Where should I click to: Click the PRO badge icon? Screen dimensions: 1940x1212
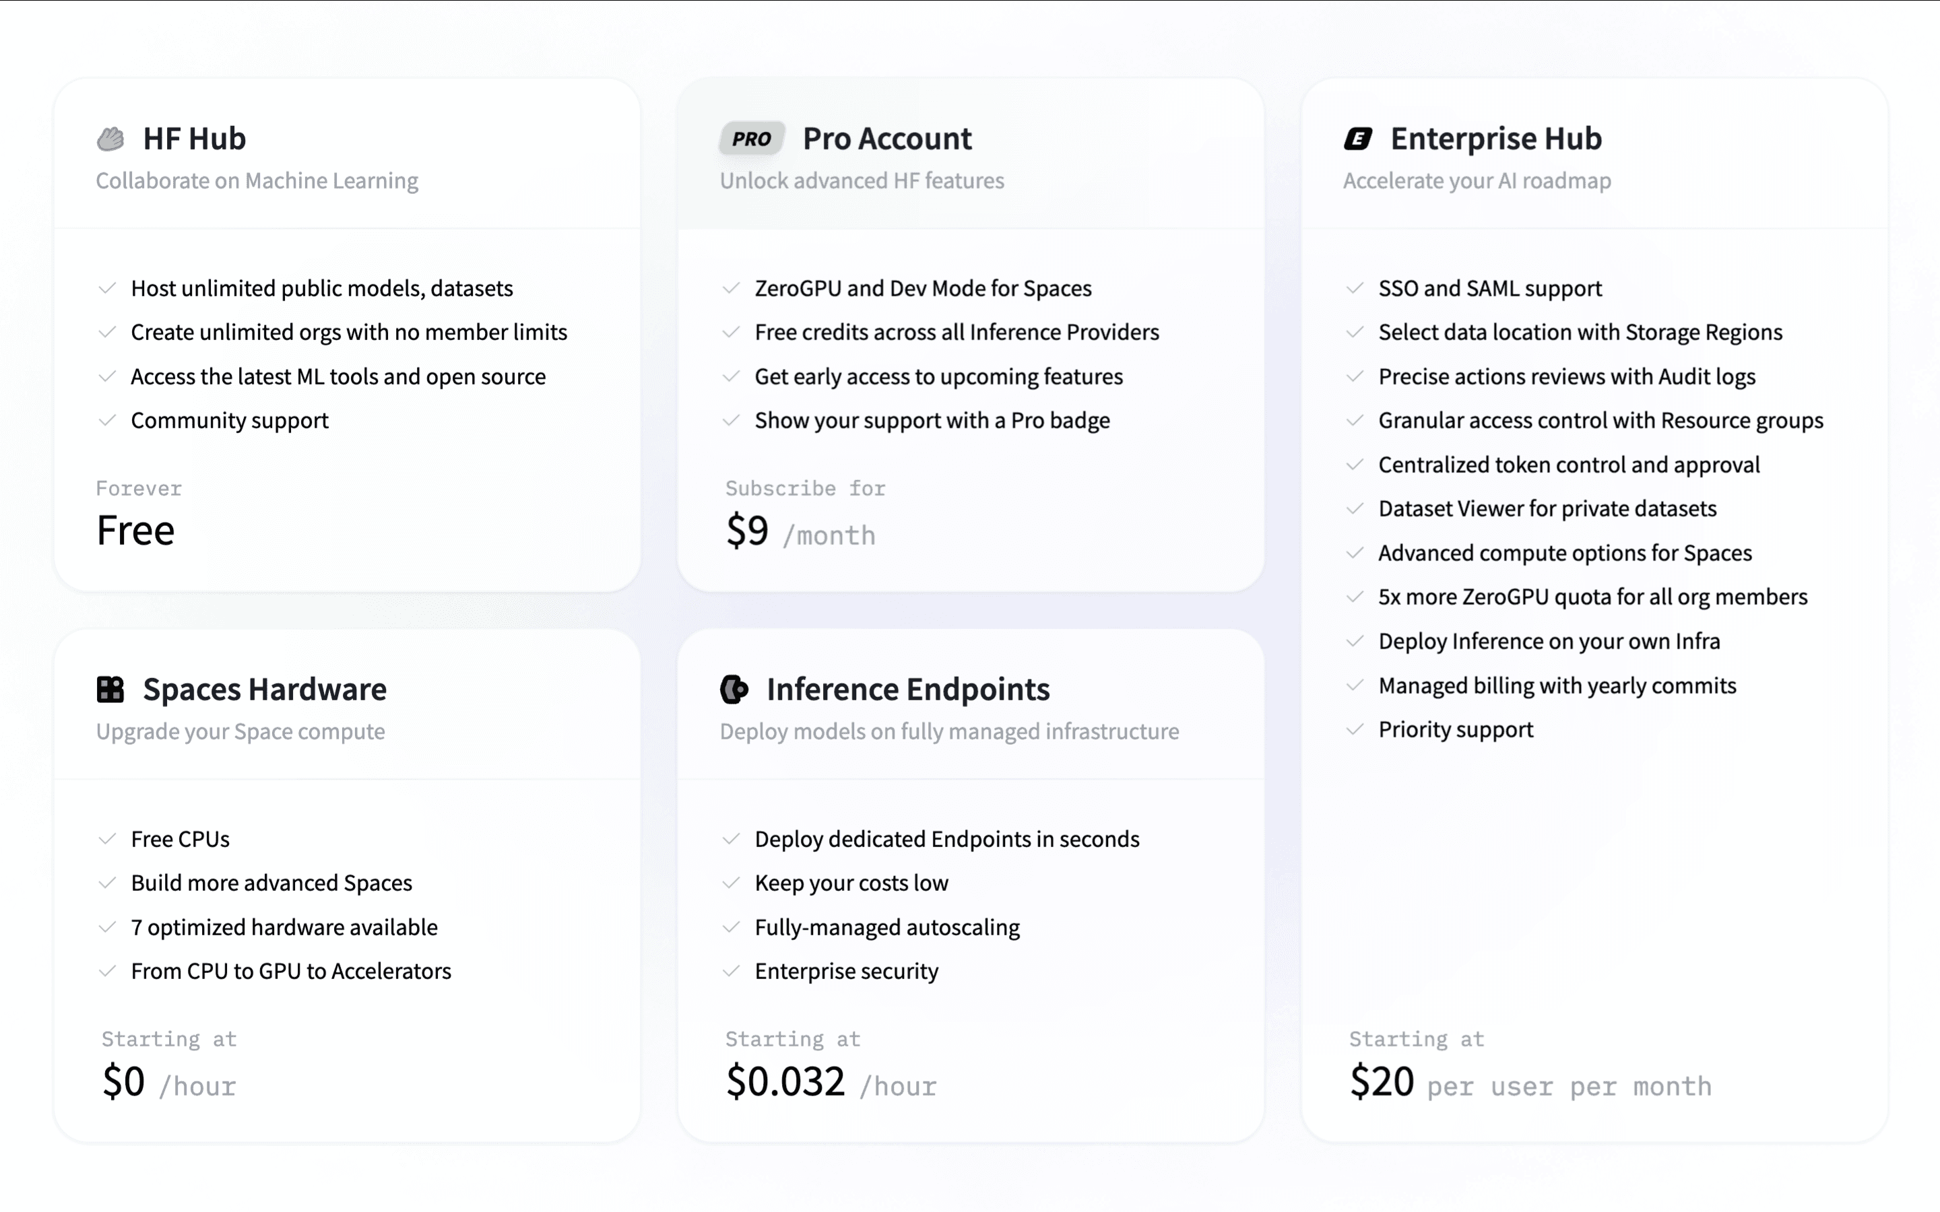point(752,139)
